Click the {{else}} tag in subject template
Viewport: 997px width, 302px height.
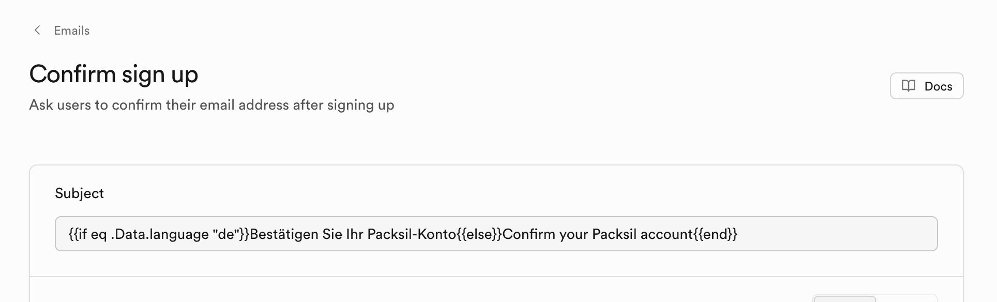pos(479,234)
